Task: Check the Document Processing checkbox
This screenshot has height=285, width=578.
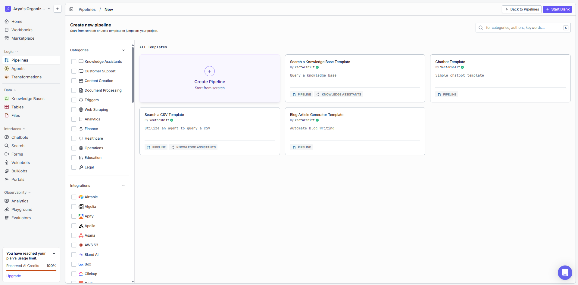Action: tap(74, 90)
